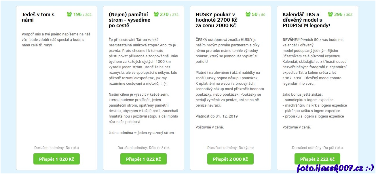Click the 270 z 272 backer count
This screenshot has width=376, height=174.
[x=169, y=14]
